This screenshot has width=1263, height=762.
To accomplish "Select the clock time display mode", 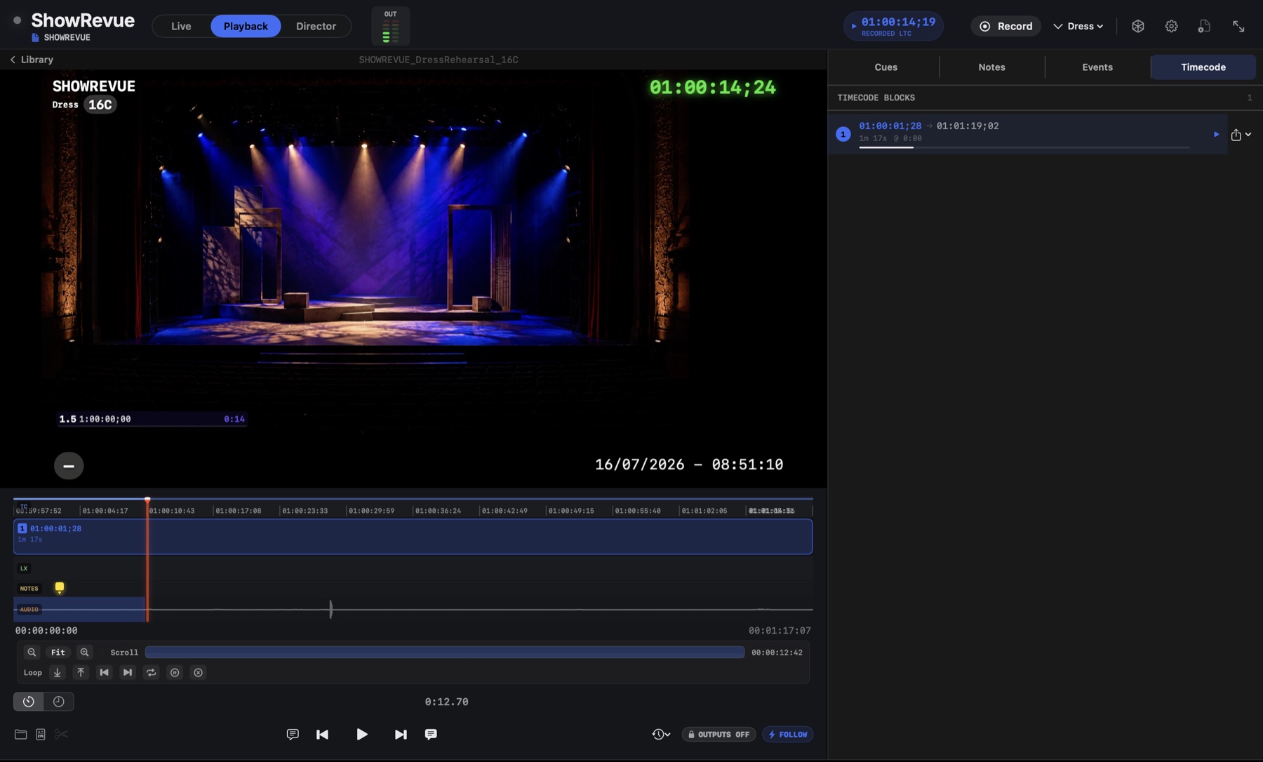I will pos(59,702).
